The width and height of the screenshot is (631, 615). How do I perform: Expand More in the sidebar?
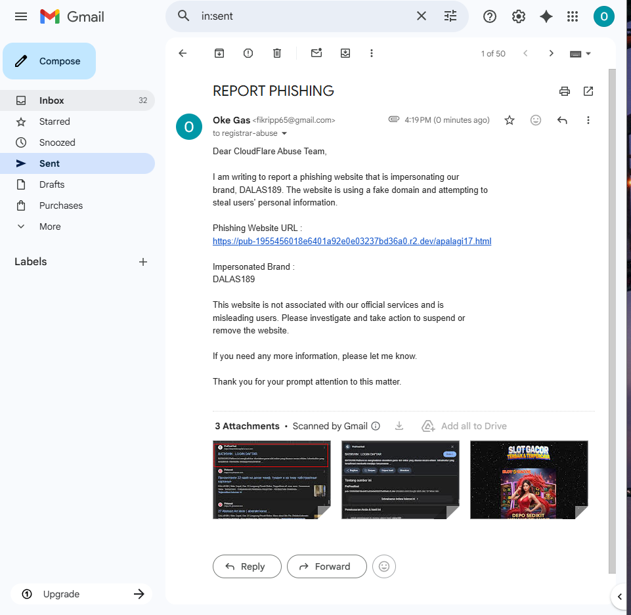(x=77, y=226)
